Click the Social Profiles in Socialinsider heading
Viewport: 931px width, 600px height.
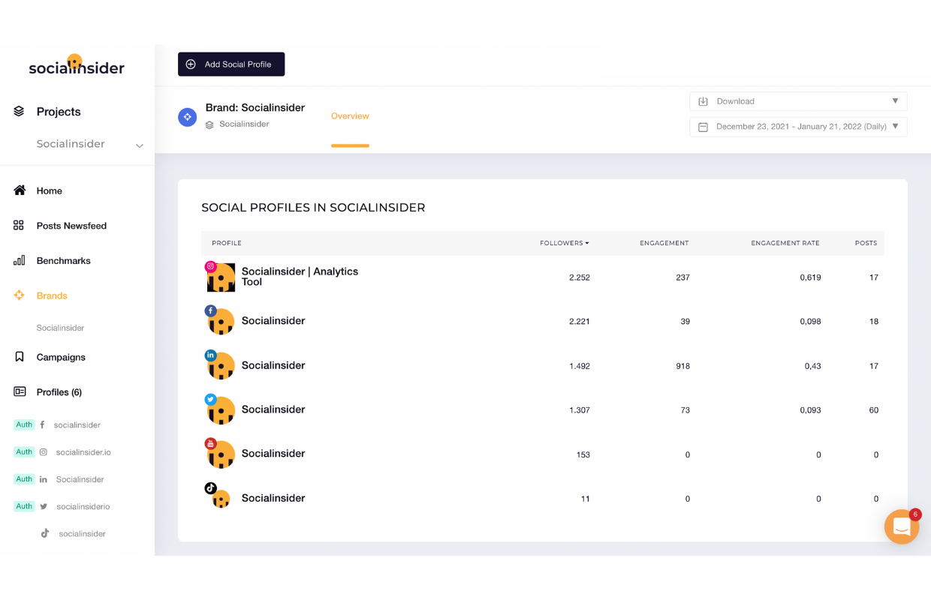coord(313,208)
